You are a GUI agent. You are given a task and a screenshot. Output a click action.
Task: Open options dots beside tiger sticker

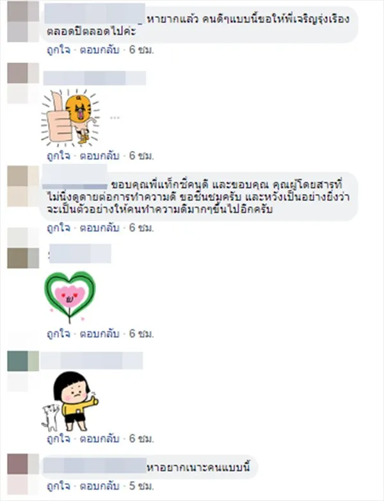[115, 118]
